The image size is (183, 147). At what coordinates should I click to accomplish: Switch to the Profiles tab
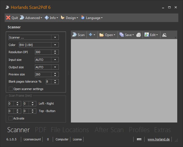[139, 130]
